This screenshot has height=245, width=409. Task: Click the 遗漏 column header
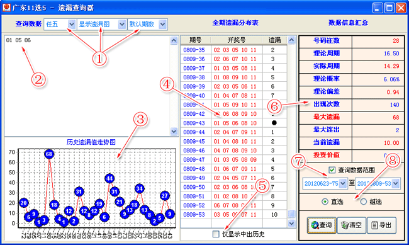click(x=275, y=40)
